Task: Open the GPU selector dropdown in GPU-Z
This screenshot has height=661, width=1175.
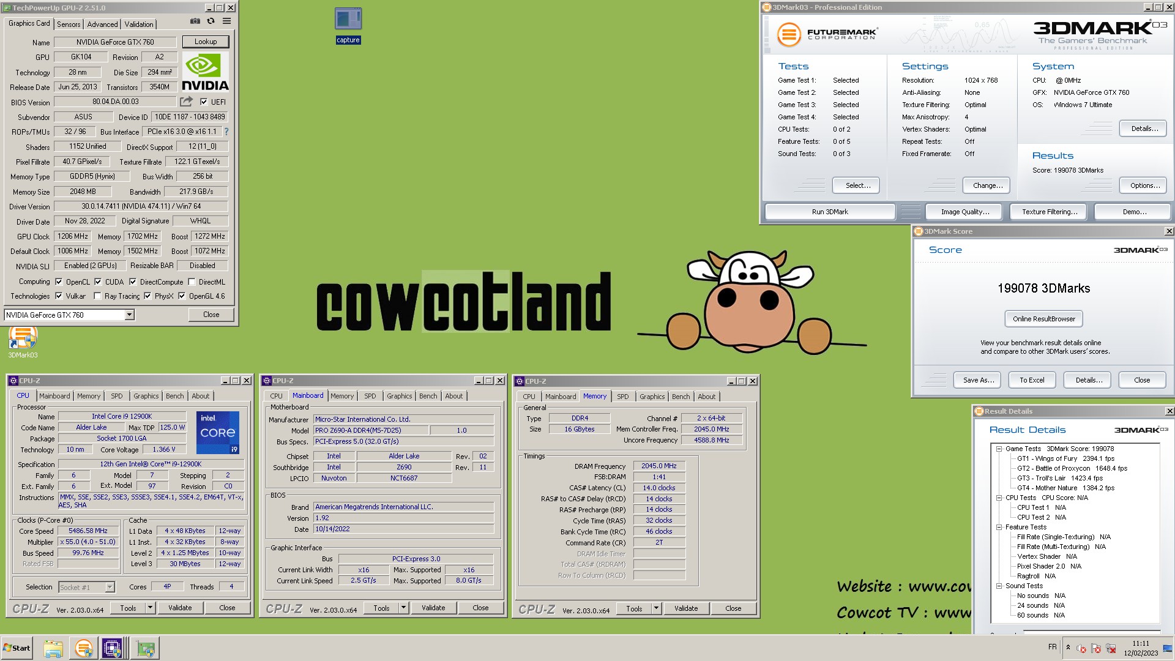Action: [x=129, y=315]
